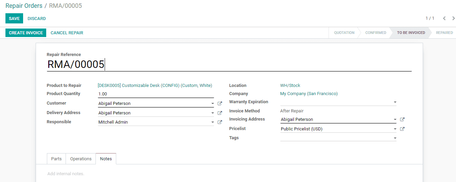Save the repair order

(x=14, y=19)
